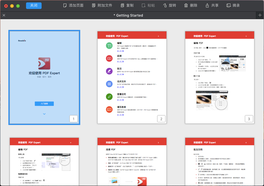Click the purple 批注 highlighter icon on page 2
Screen dimensions: 264x186
[x=109, y=71]
